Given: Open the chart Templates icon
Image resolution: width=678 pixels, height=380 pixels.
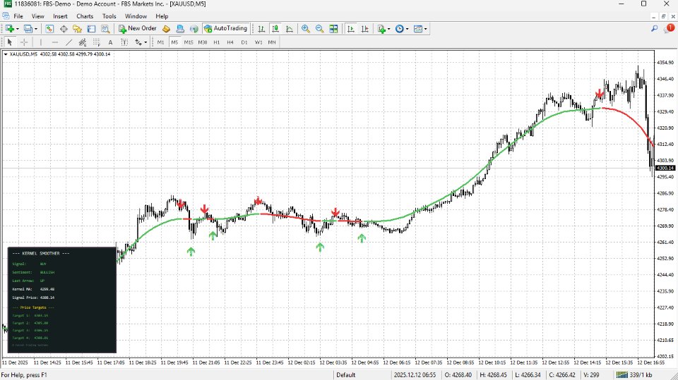Looking at the screenshot, I should point(417,28).
